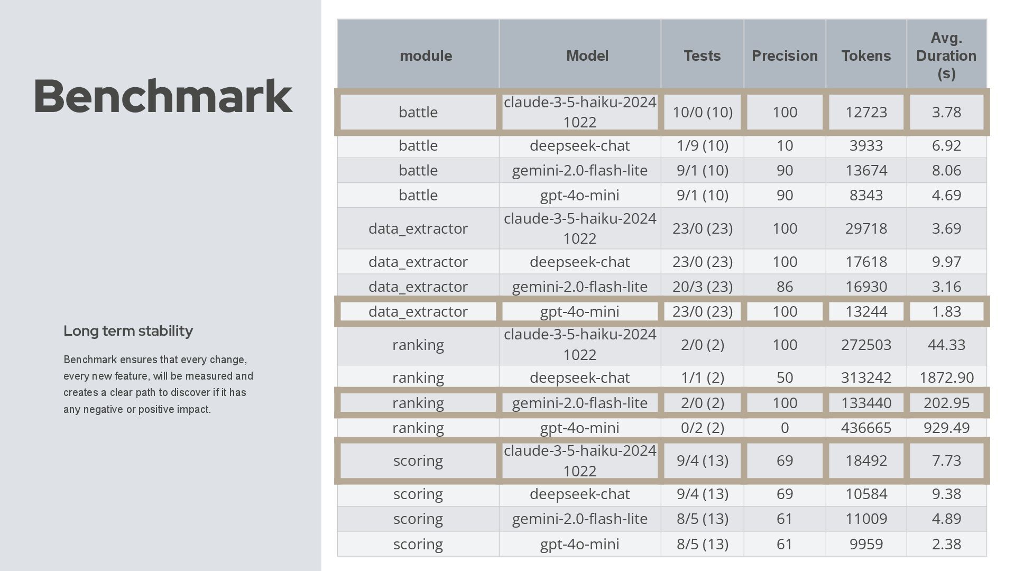The width and height of the screenshot is (1015, 571).
Task: Select the "Long term stability" heading
Action: (x=128, y=331)
